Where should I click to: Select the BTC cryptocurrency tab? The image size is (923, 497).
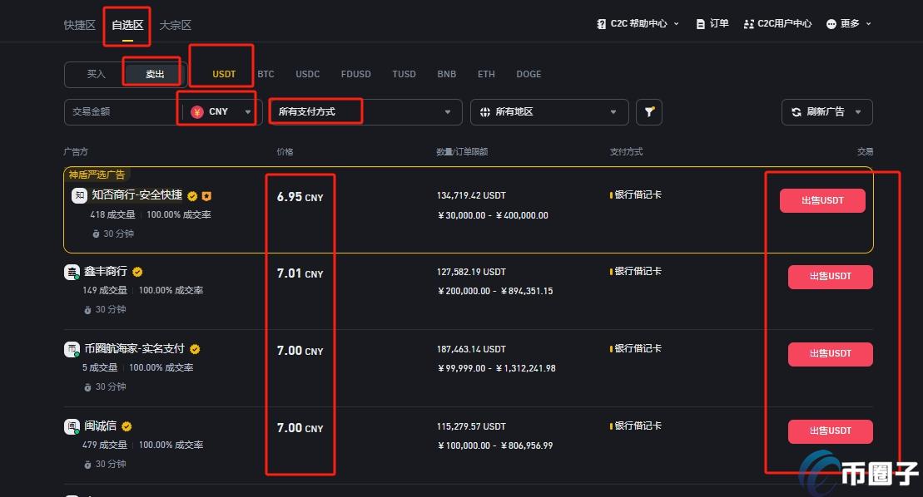pyautogui.click(x=265, y=73)
